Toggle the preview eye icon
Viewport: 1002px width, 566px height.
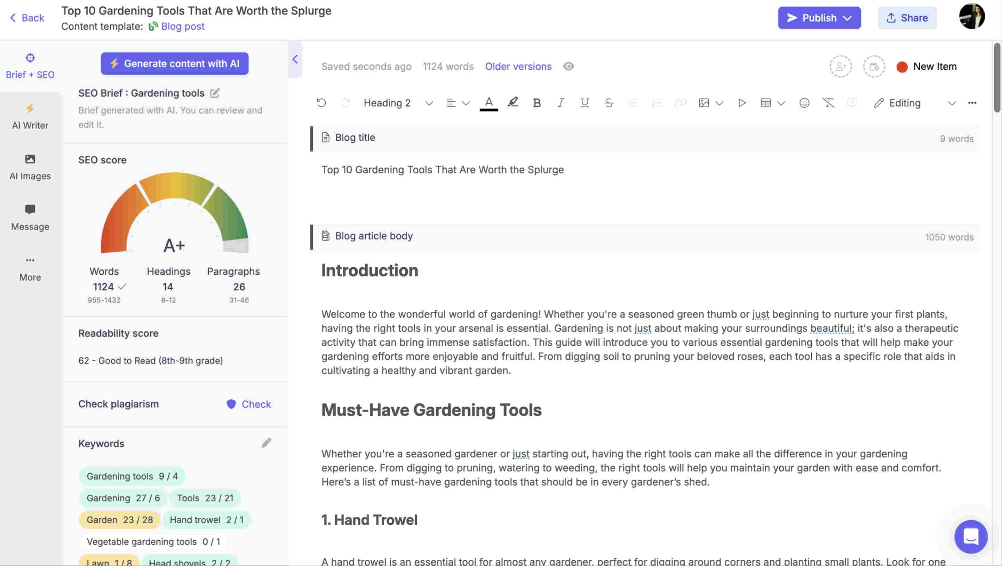pos(568,66)
